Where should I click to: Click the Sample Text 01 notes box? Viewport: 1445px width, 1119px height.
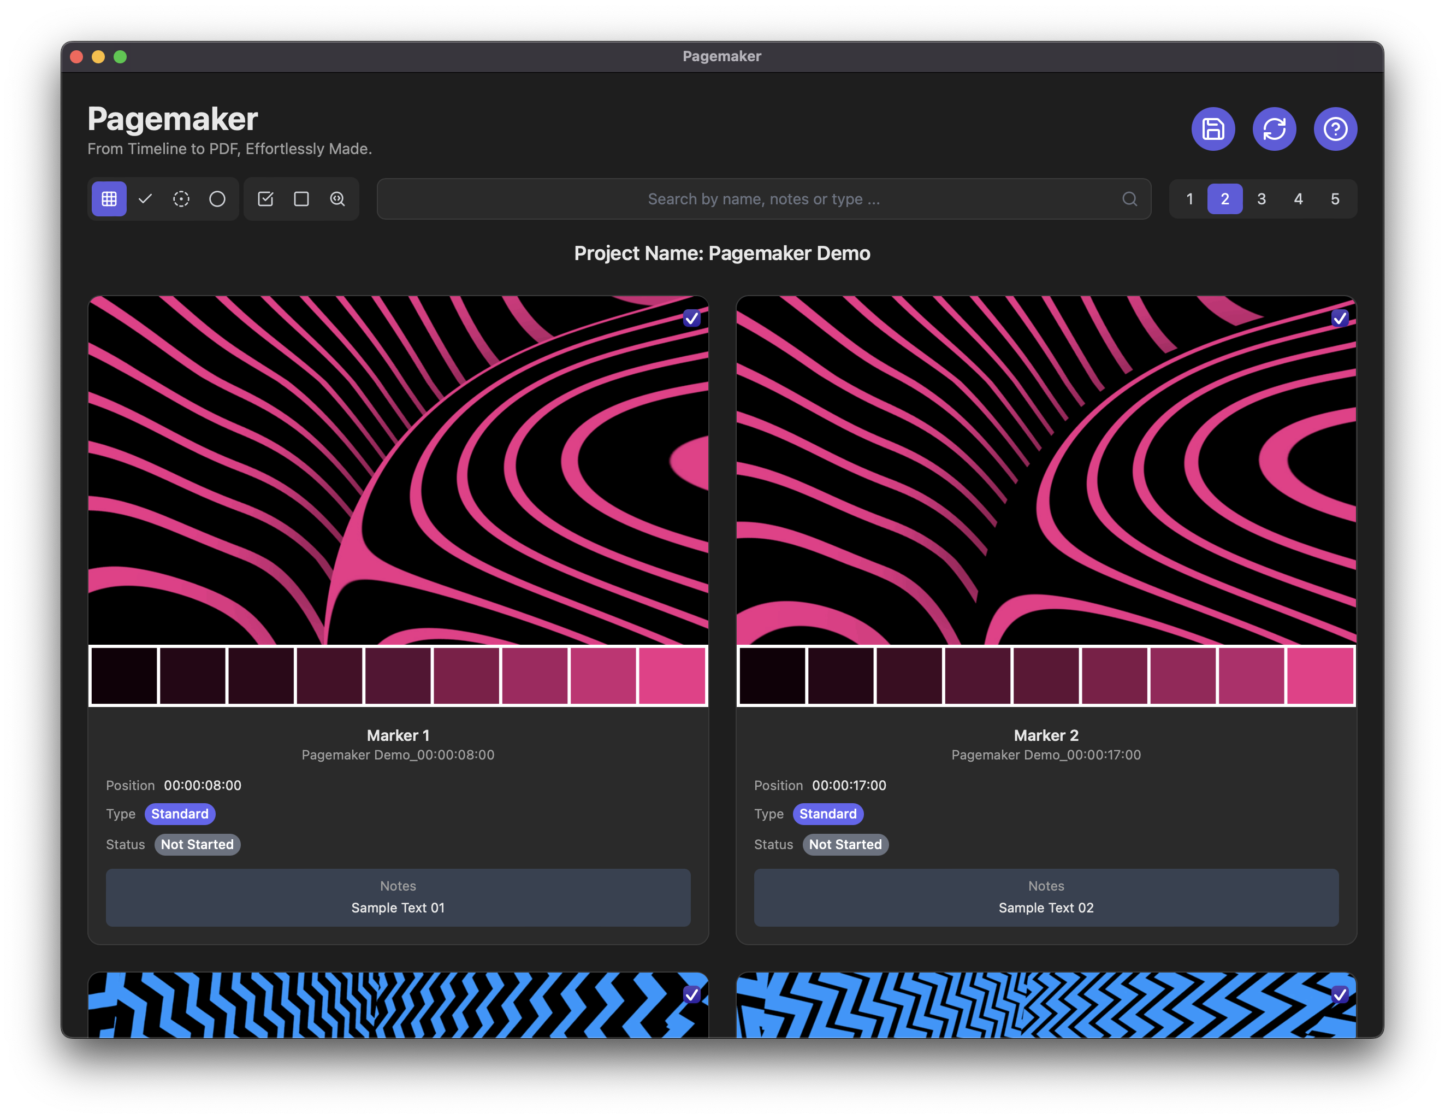(x=398, y=897)
